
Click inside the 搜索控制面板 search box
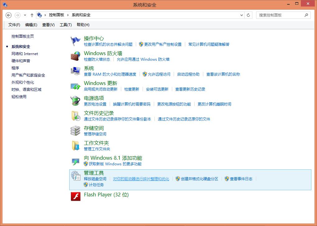point(280,15)
